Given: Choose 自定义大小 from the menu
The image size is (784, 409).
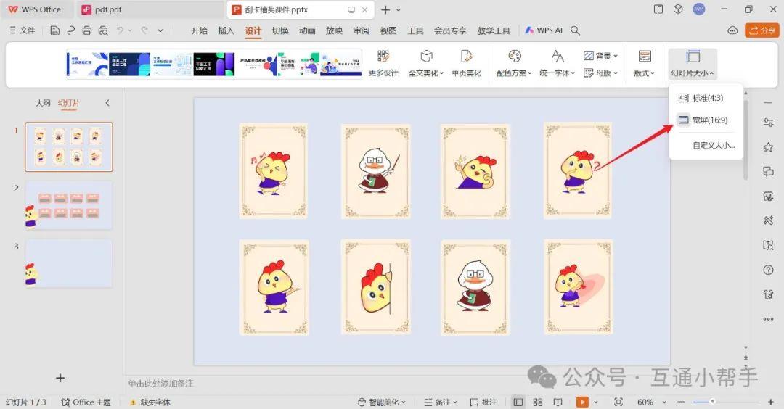Looking at the screenshot, I should coord(713,145).
